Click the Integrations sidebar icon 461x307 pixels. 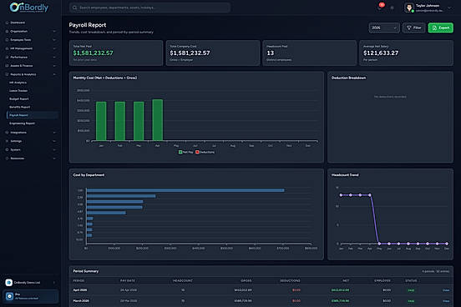pyautogui.click(x=7, y=133)
